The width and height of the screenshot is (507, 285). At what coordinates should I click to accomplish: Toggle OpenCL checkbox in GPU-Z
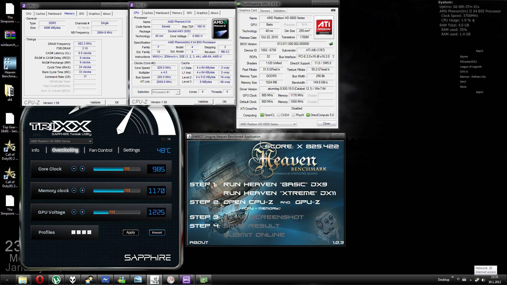262,115
